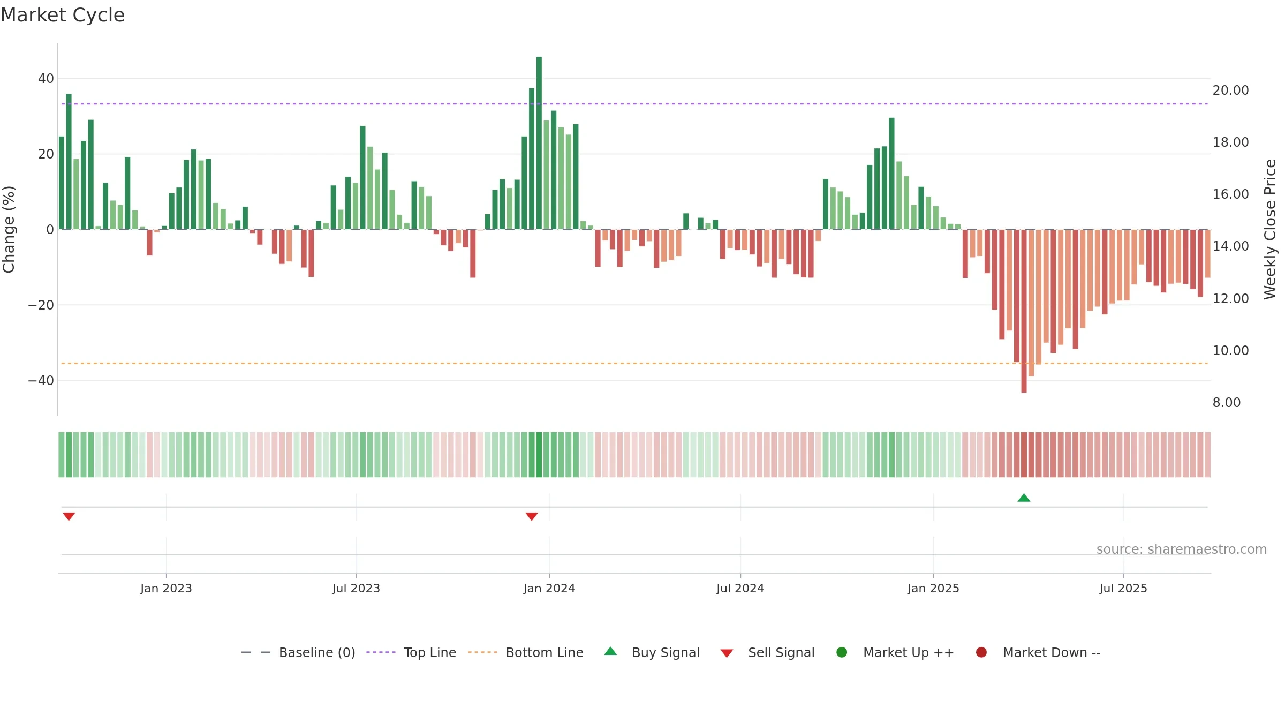Screen dimensions: 1285x723
Task: Click the red Sell Signal triangle icon in the legend
Action: tap(727, 653)
